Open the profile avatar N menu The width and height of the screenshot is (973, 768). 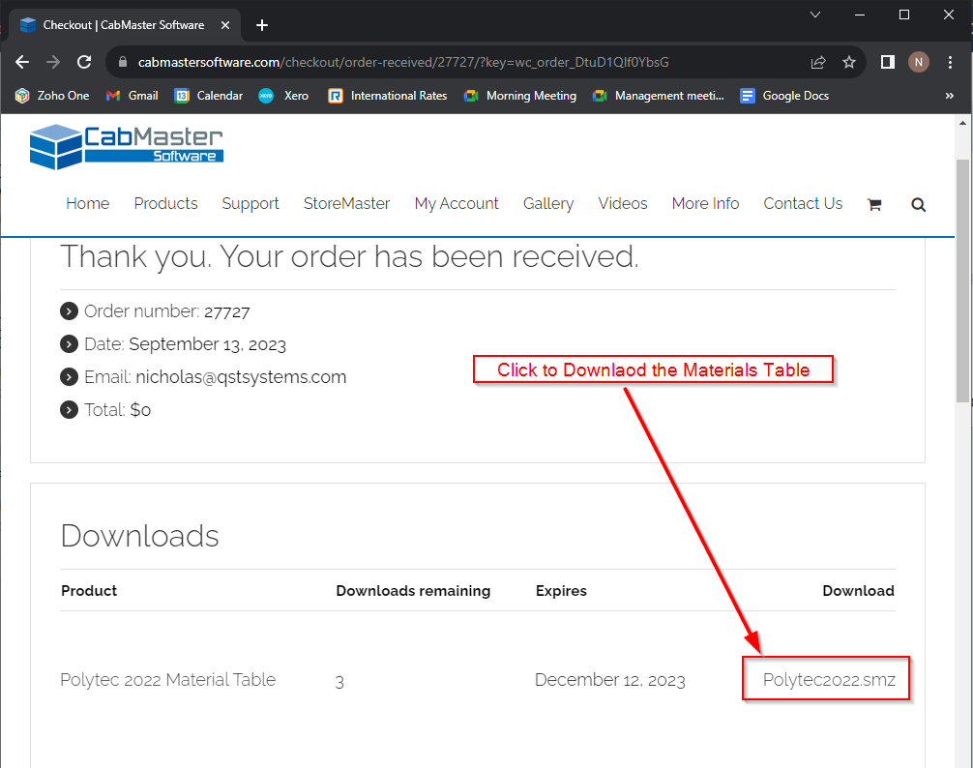[919, 62]
